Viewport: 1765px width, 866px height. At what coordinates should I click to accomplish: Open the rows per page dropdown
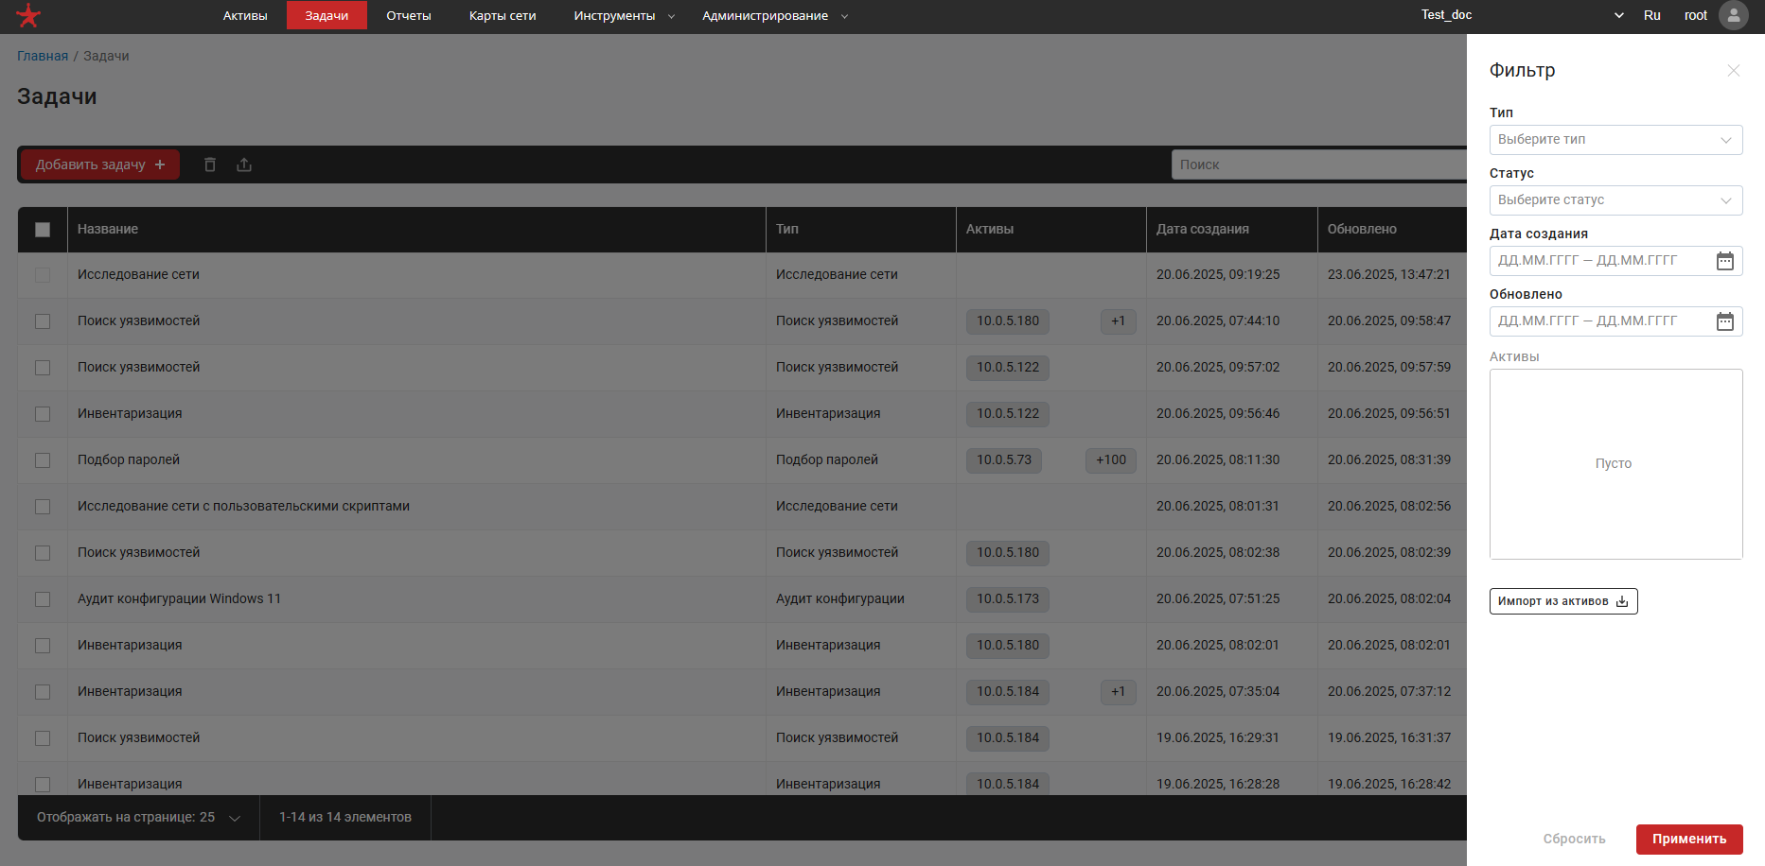[x=138, y=818]
